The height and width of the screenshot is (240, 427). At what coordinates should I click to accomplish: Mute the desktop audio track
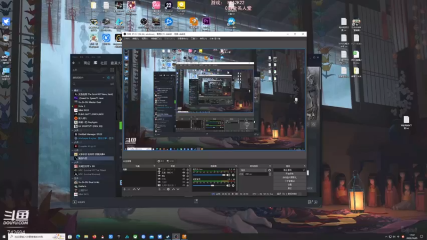coord(228,186)
